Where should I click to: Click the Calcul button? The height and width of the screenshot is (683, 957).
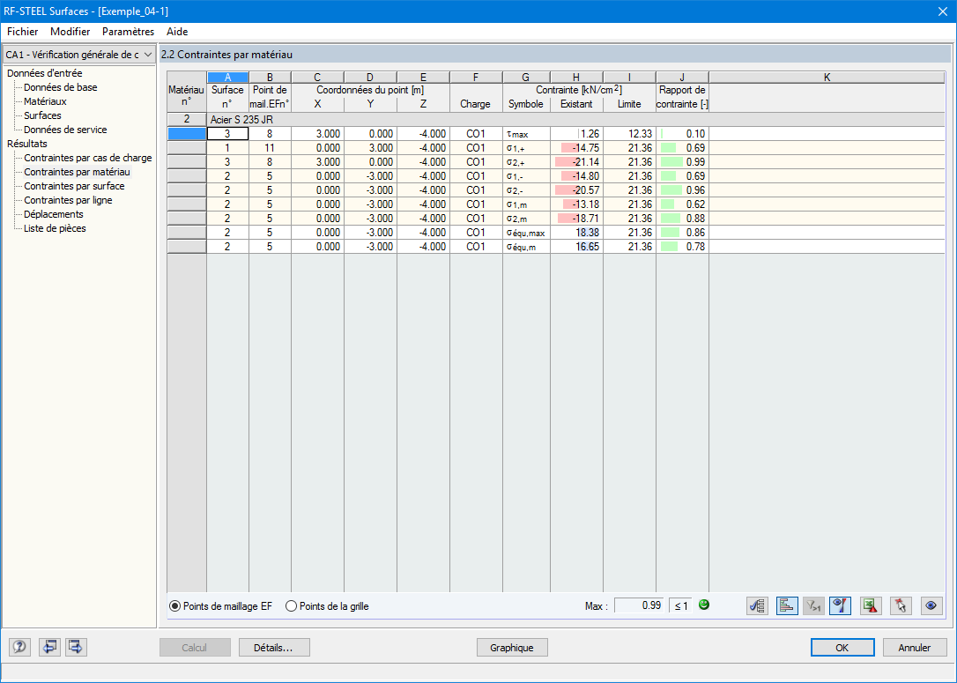click(x=195, y=648)
